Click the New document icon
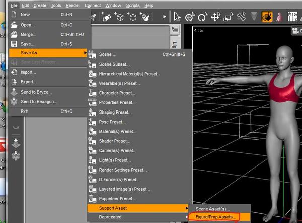Viewport: 302px width, 223px height. point(14,14)
